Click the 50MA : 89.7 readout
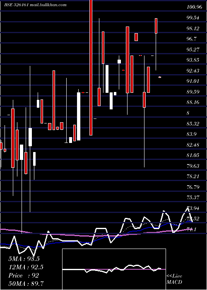Screen dimensions: 207x290 coord(26,283)
